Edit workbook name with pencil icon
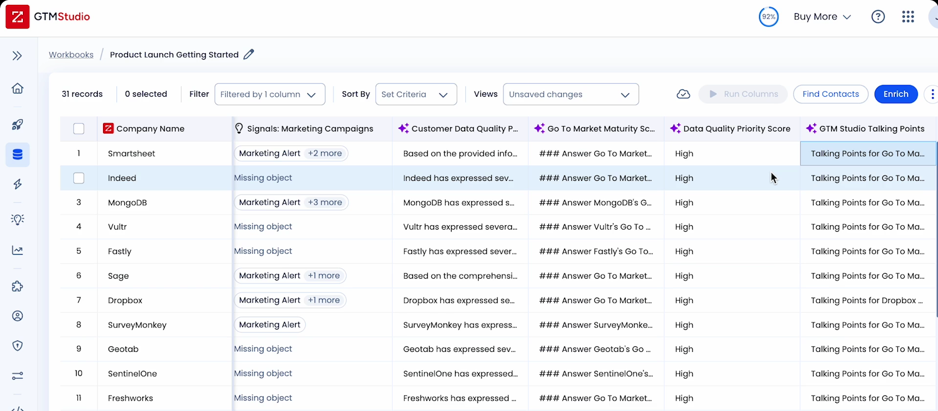The image size is (938, 411). [249, 54]
